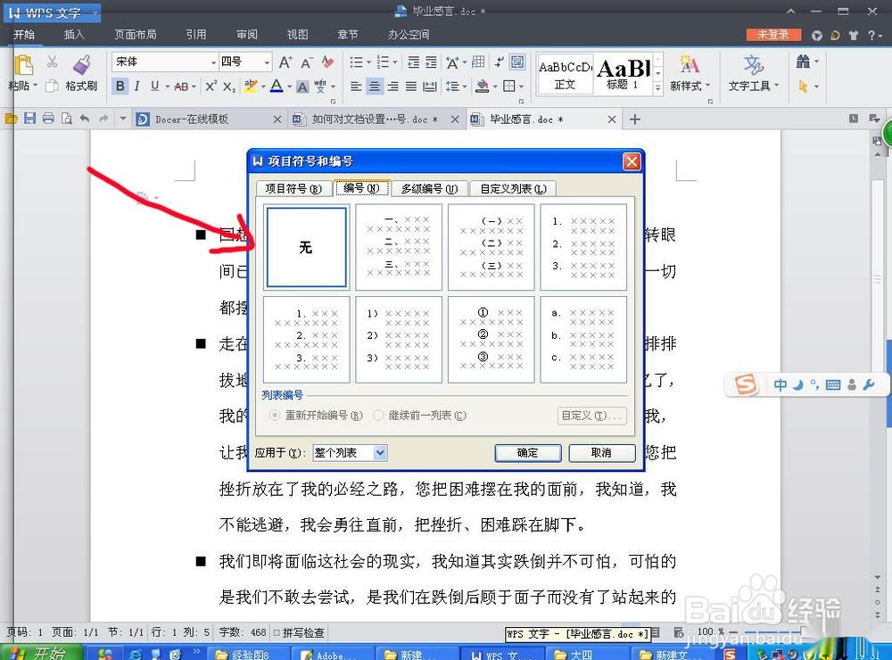
Task: Click the Text Tools (文字工具) icon
Action: click(753, 73)
